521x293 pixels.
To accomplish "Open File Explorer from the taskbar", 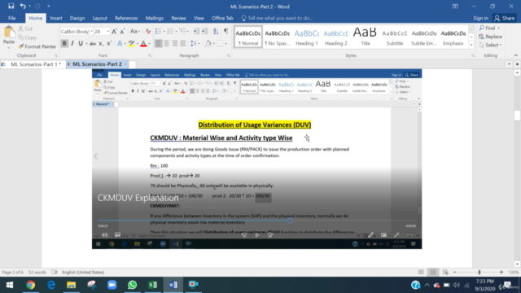I will point(71,285).
